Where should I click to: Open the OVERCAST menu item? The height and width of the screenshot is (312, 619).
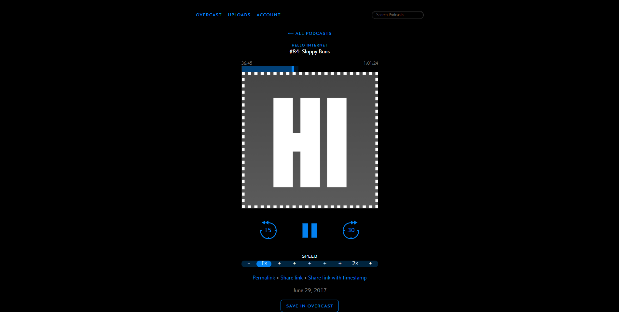point(209,15)
